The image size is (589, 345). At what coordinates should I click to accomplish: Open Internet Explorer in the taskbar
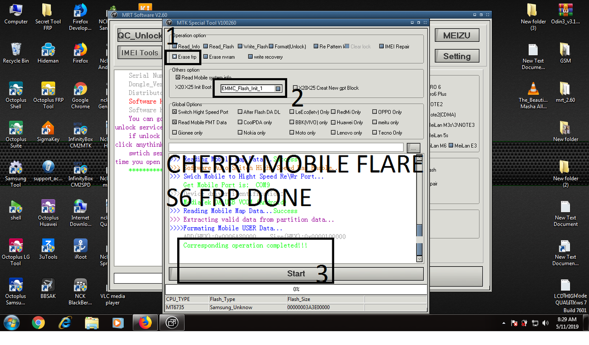[x=65, y=323]
